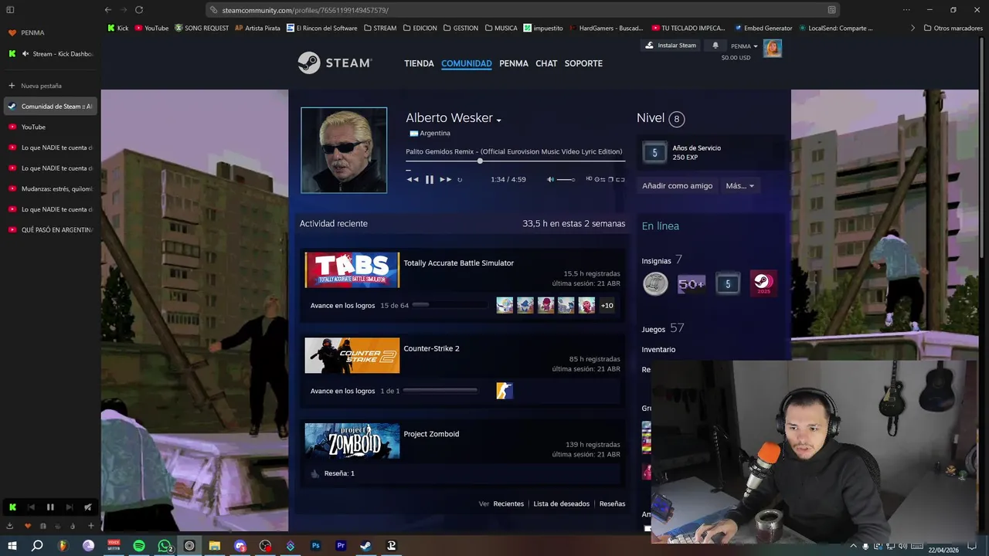Open the STREAM bookmarks folder
Screen dimensions: 989x556
379,28
